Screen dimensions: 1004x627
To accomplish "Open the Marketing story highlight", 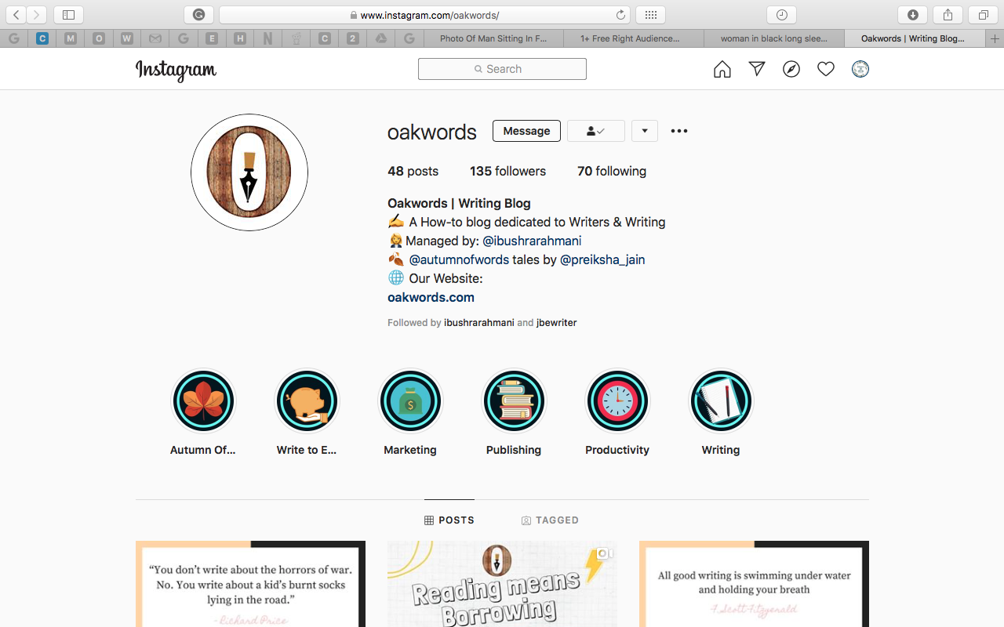I will (x=410, y=412).
